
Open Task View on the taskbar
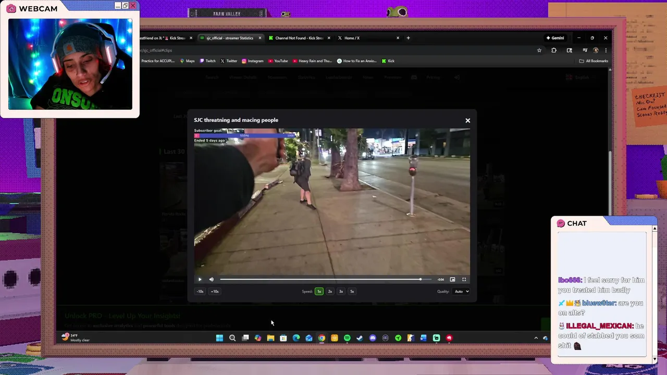click(x=245, y=338)
